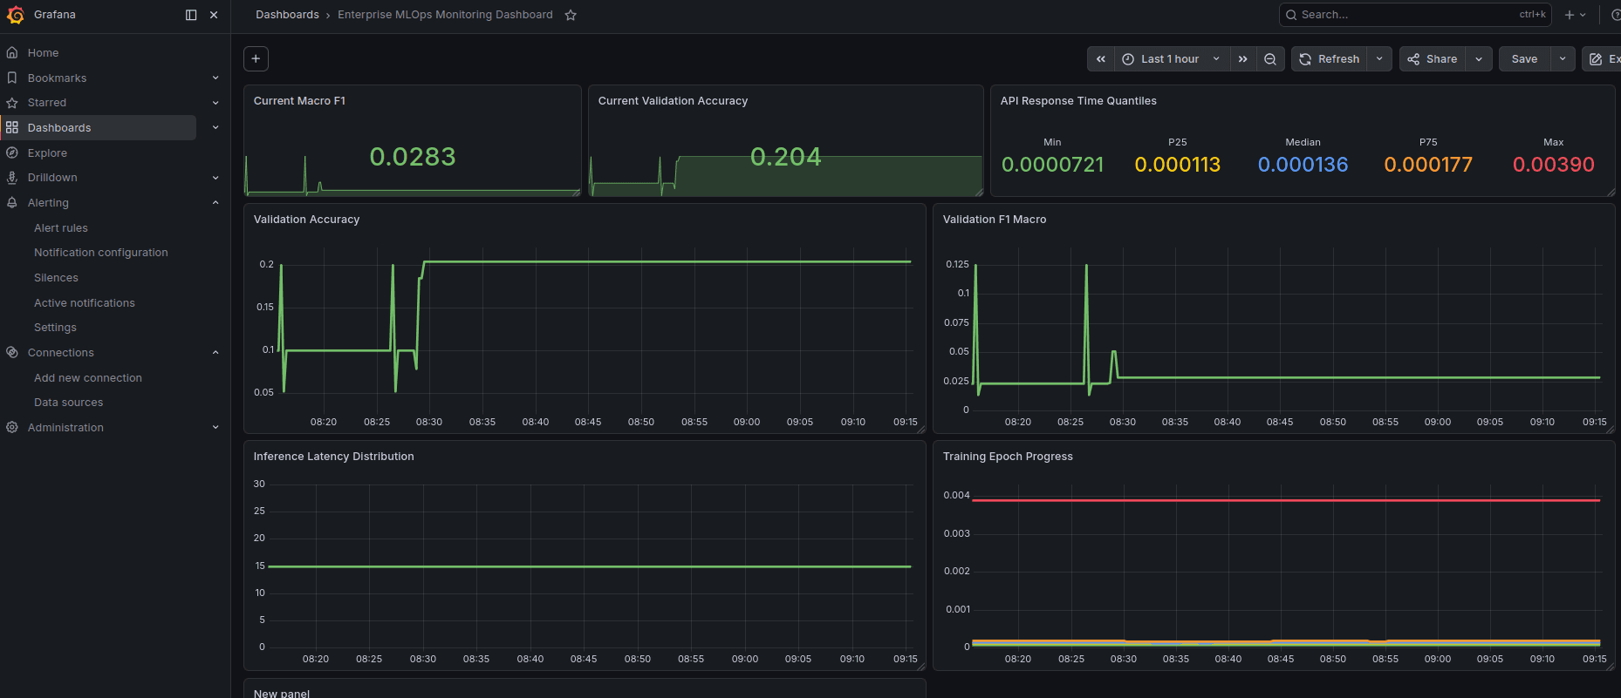Open Alert rules
The width and height of the screenshot is (1621, 698).
point(61,228)
